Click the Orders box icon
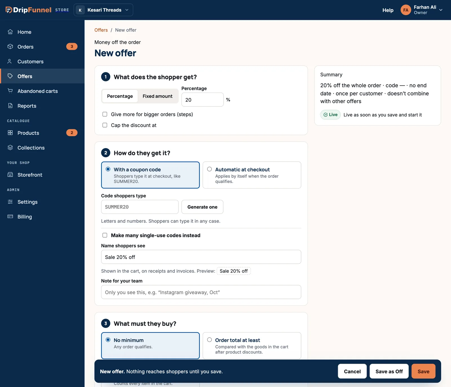Image resolution: width=451 pixels, height=387 pixels. pyautogui.click(x=10, y=46)
